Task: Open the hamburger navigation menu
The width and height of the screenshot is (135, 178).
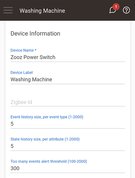Action: 8,10
